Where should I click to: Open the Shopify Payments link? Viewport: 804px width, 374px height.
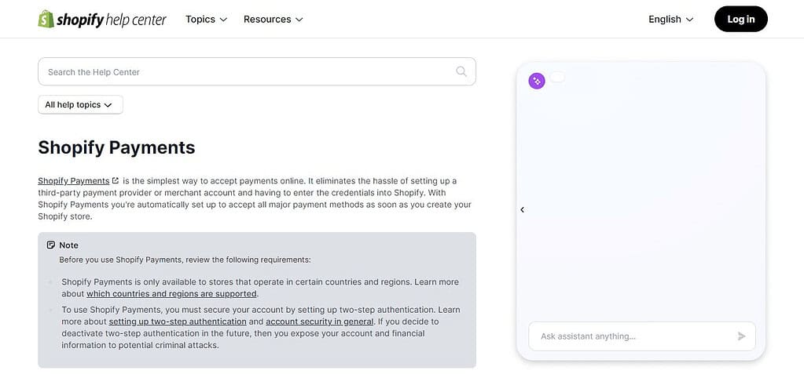74,180
